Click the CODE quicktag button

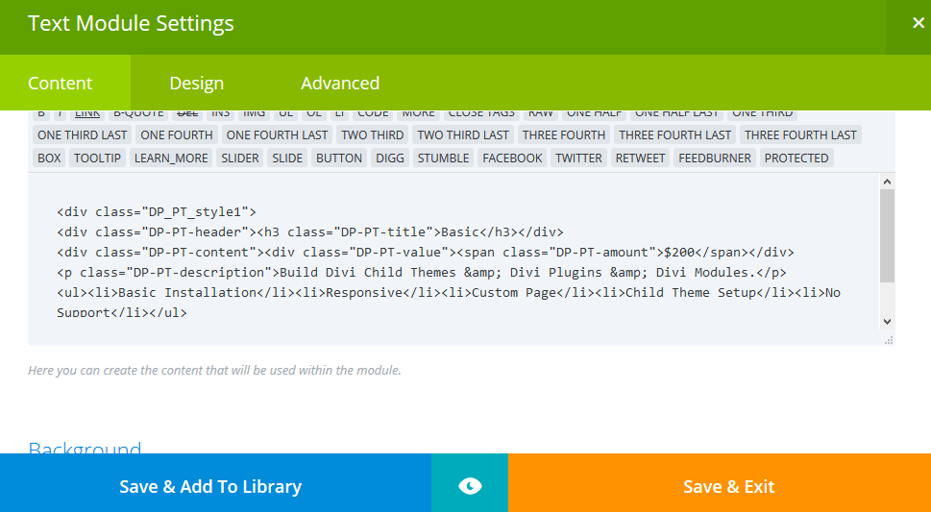pyautogui.click(x=372, y=114)
